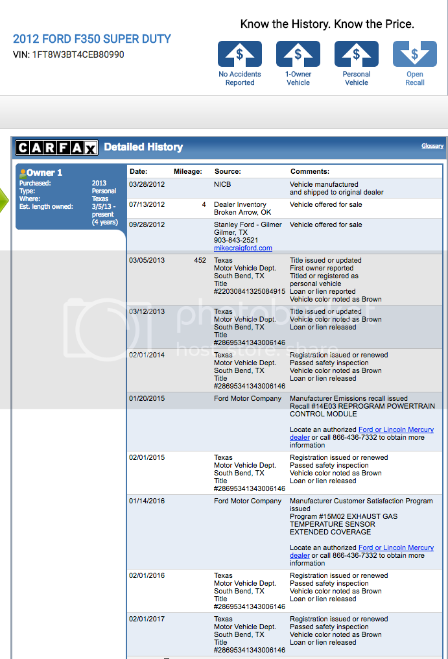The image size is (448, 659).
Task: Click the Know the History tagline
Action: [x=327, y=24]
